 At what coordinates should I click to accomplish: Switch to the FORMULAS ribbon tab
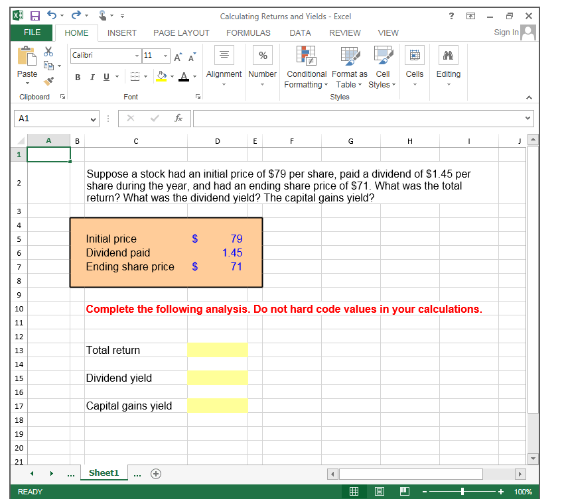248,32
